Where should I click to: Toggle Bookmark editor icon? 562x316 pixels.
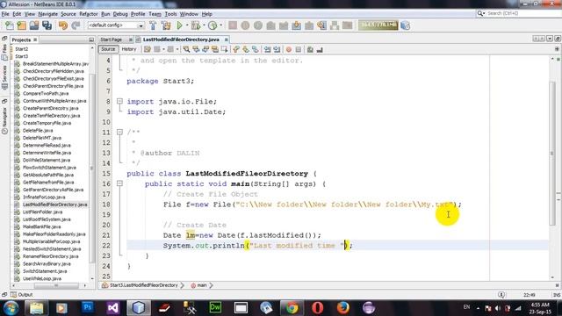(x=255, y=49)
